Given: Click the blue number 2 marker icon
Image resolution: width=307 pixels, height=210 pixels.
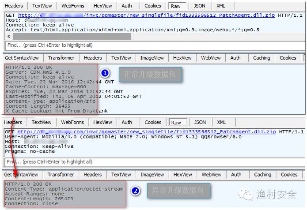Looking at the screenshot, I should (x=136, y=191).
